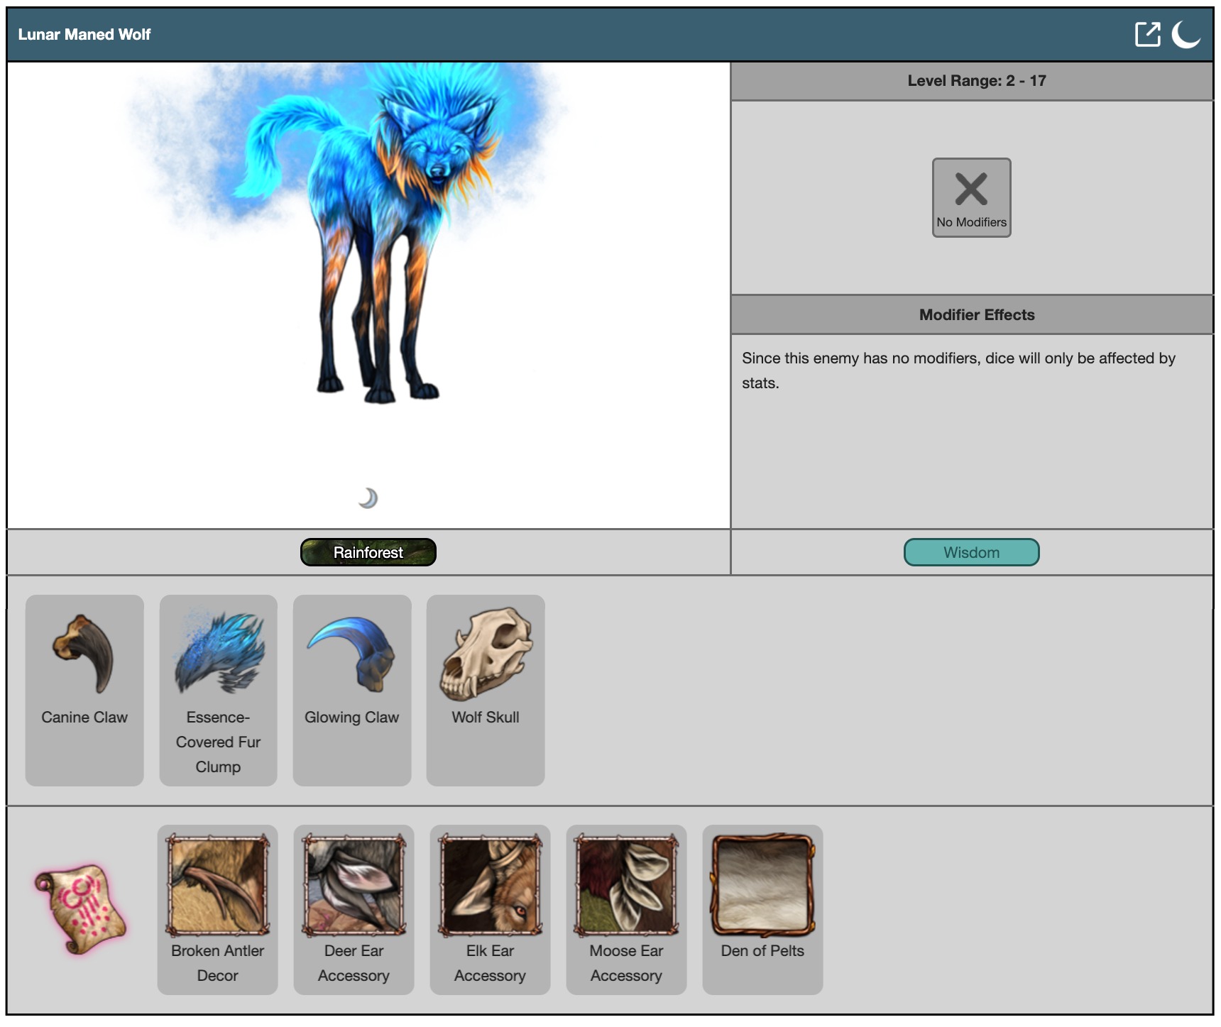Open the Den of Pelts thumbnail

tap(762, 885)
